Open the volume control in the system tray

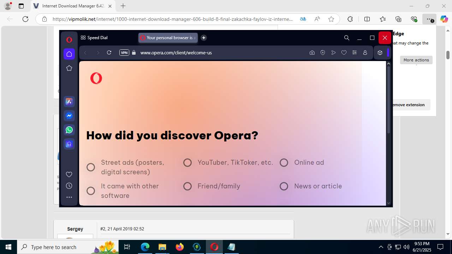pyautogui.click(x=406, y=247)
